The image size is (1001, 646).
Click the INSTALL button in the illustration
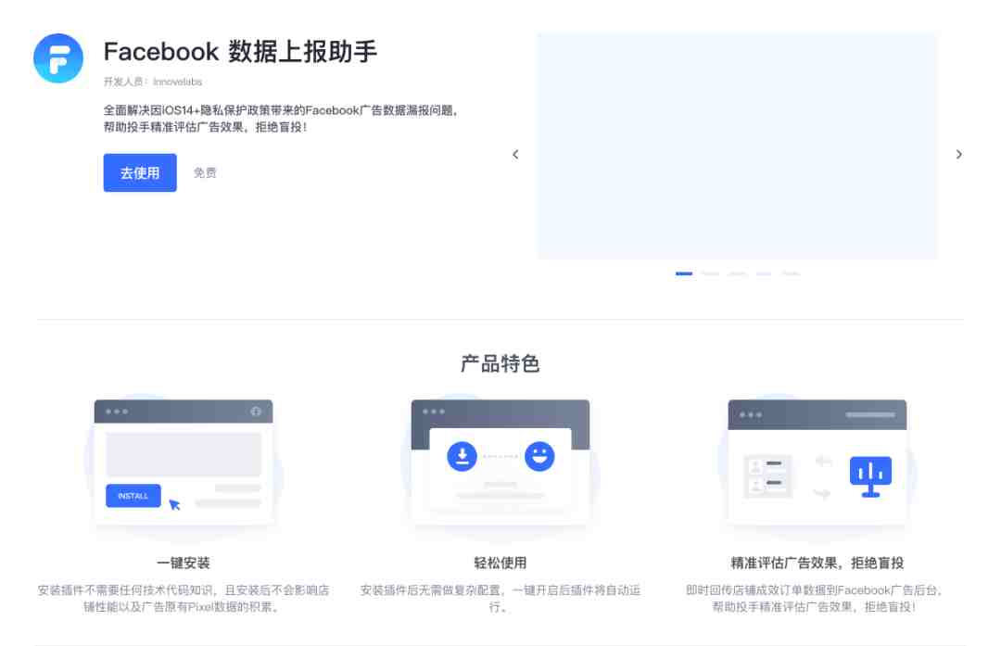click(133, 496)
